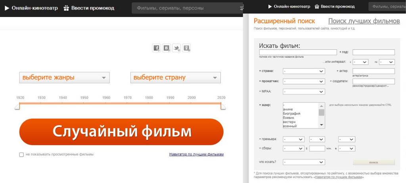
Task: Expand the страна dropdown in advanced search
Action: tap(304, 71)
